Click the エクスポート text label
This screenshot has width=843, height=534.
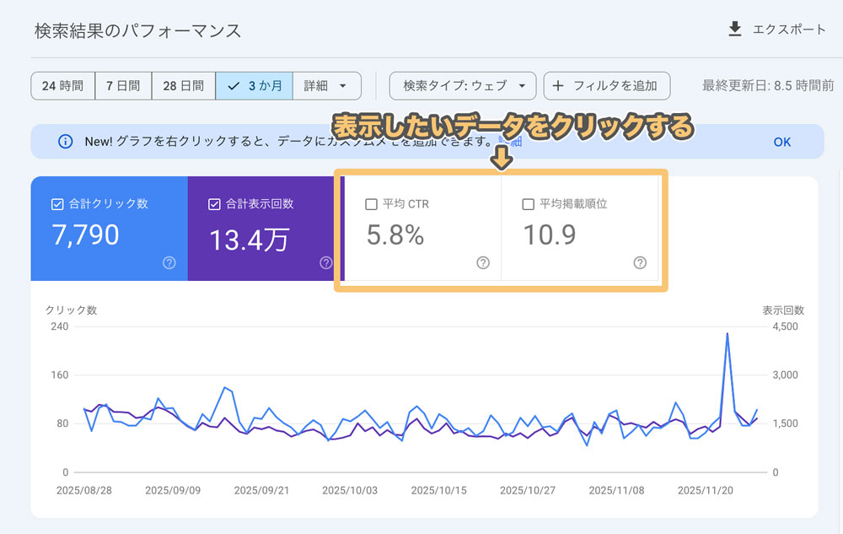tap(791, 30)
